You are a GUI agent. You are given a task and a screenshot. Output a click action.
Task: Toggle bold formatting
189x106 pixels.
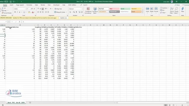pos(15,12)
